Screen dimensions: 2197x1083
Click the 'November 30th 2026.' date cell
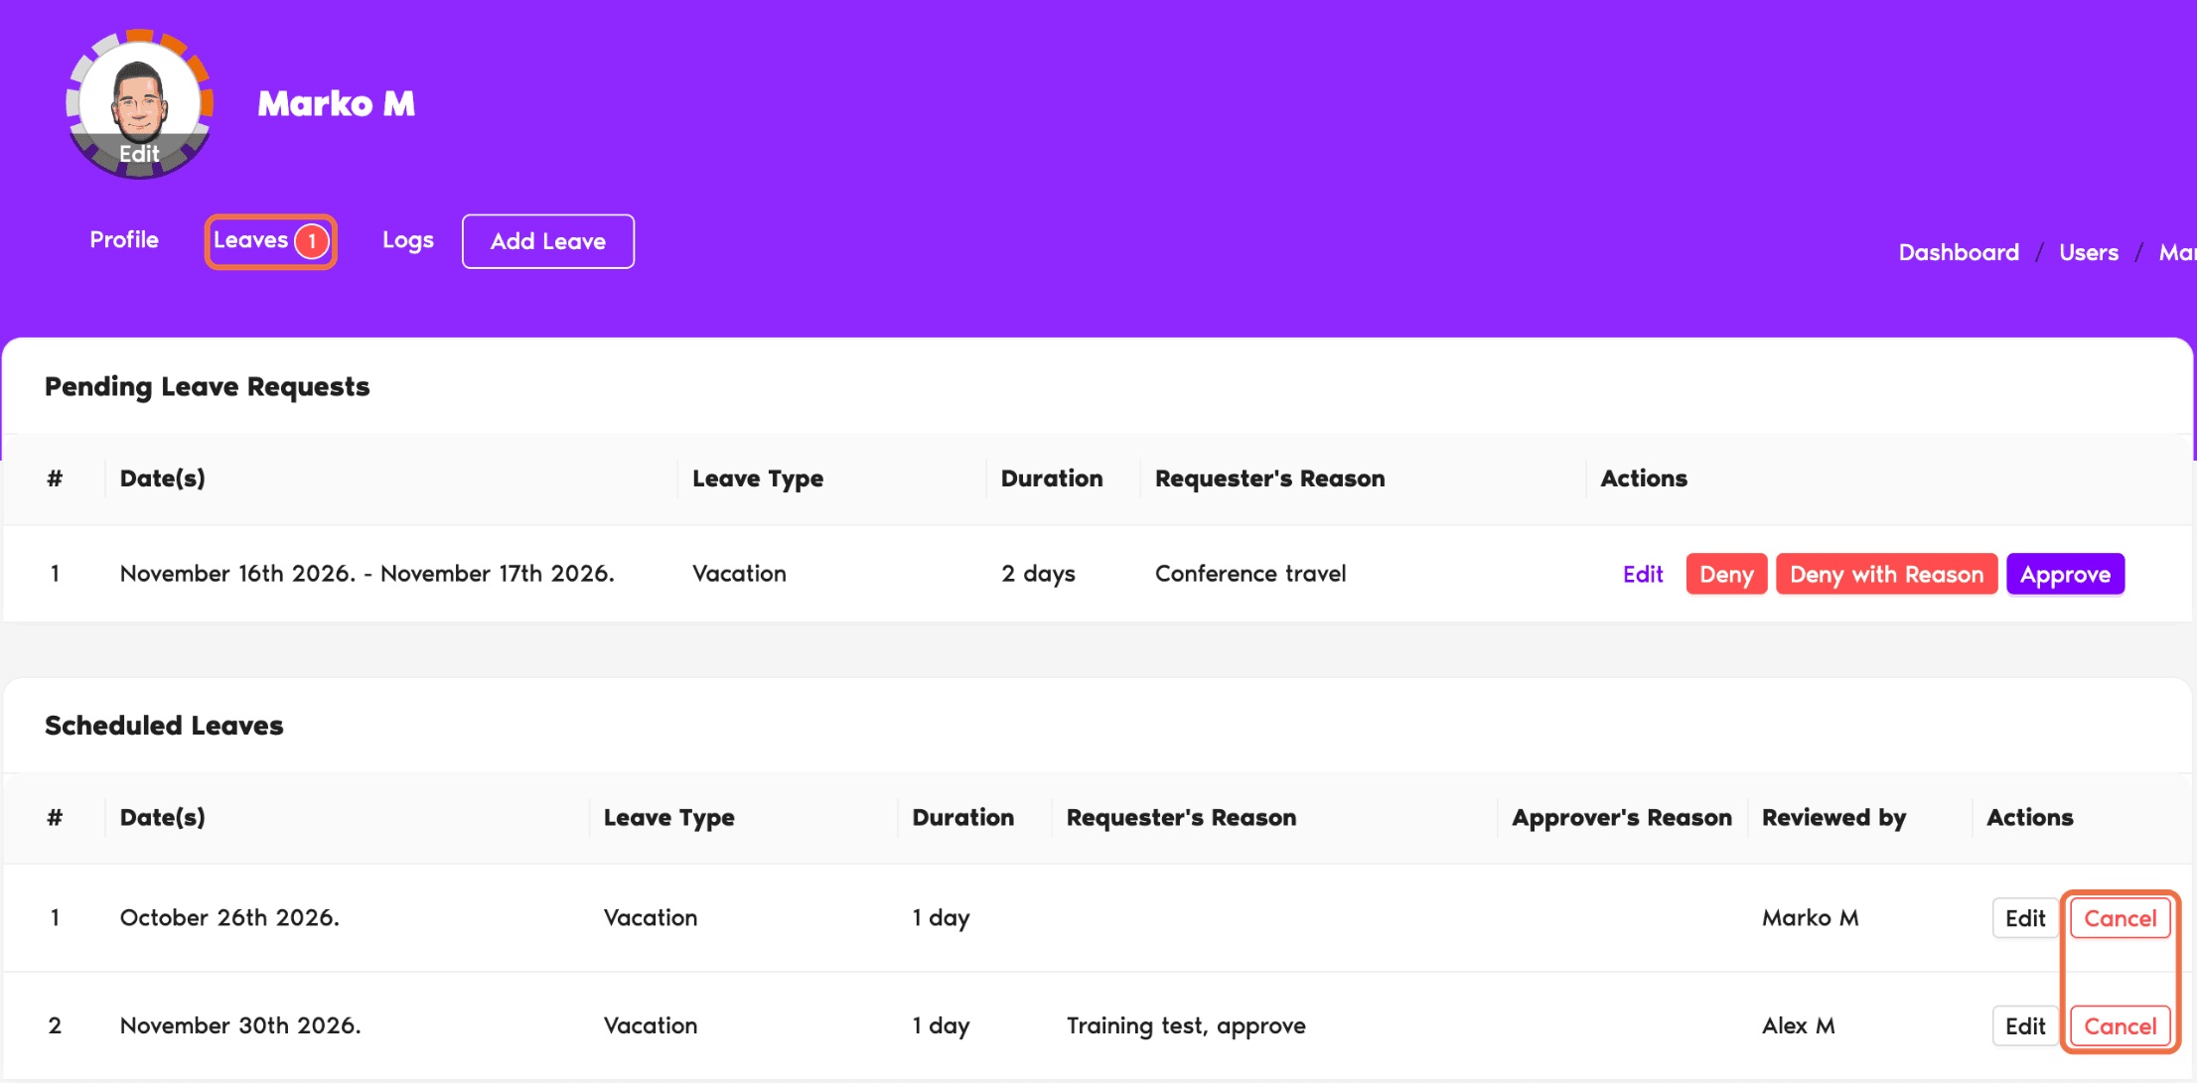240,1025
